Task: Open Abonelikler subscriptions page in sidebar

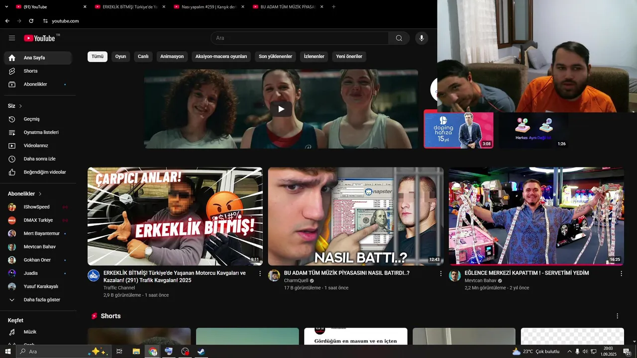Action: coord(38,85)
